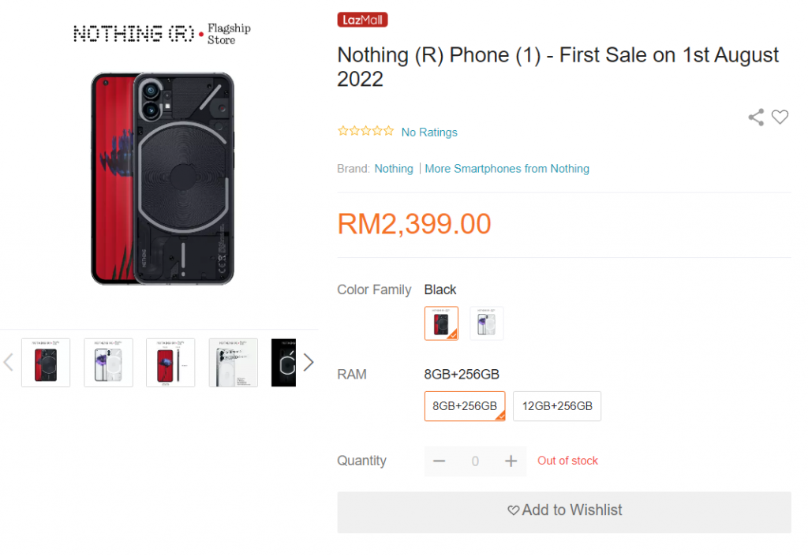
Task: Decrease quantity with minus button
Action: coord(440,461)
